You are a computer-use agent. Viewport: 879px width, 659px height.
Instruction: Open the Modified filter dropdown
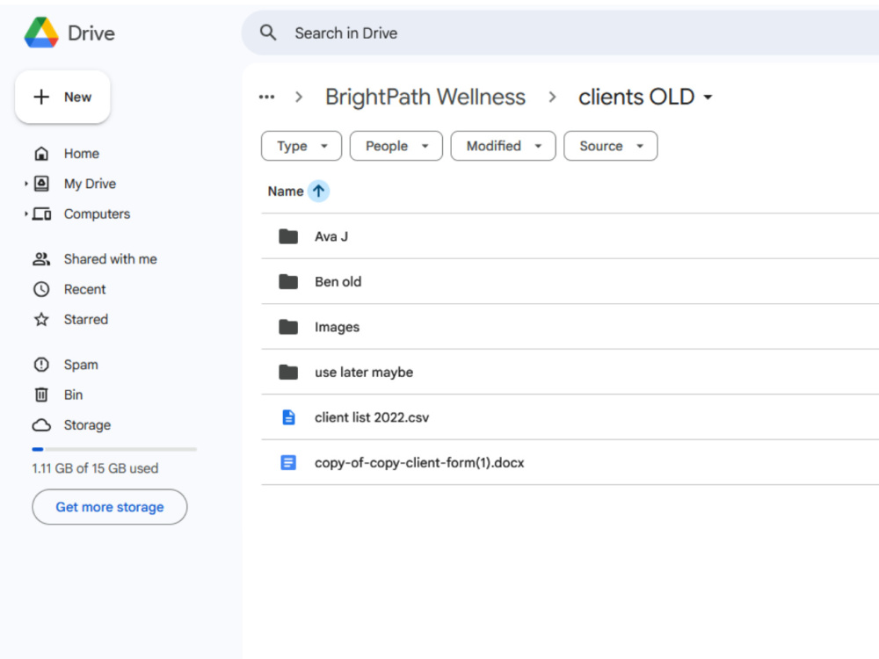(504, 146)
